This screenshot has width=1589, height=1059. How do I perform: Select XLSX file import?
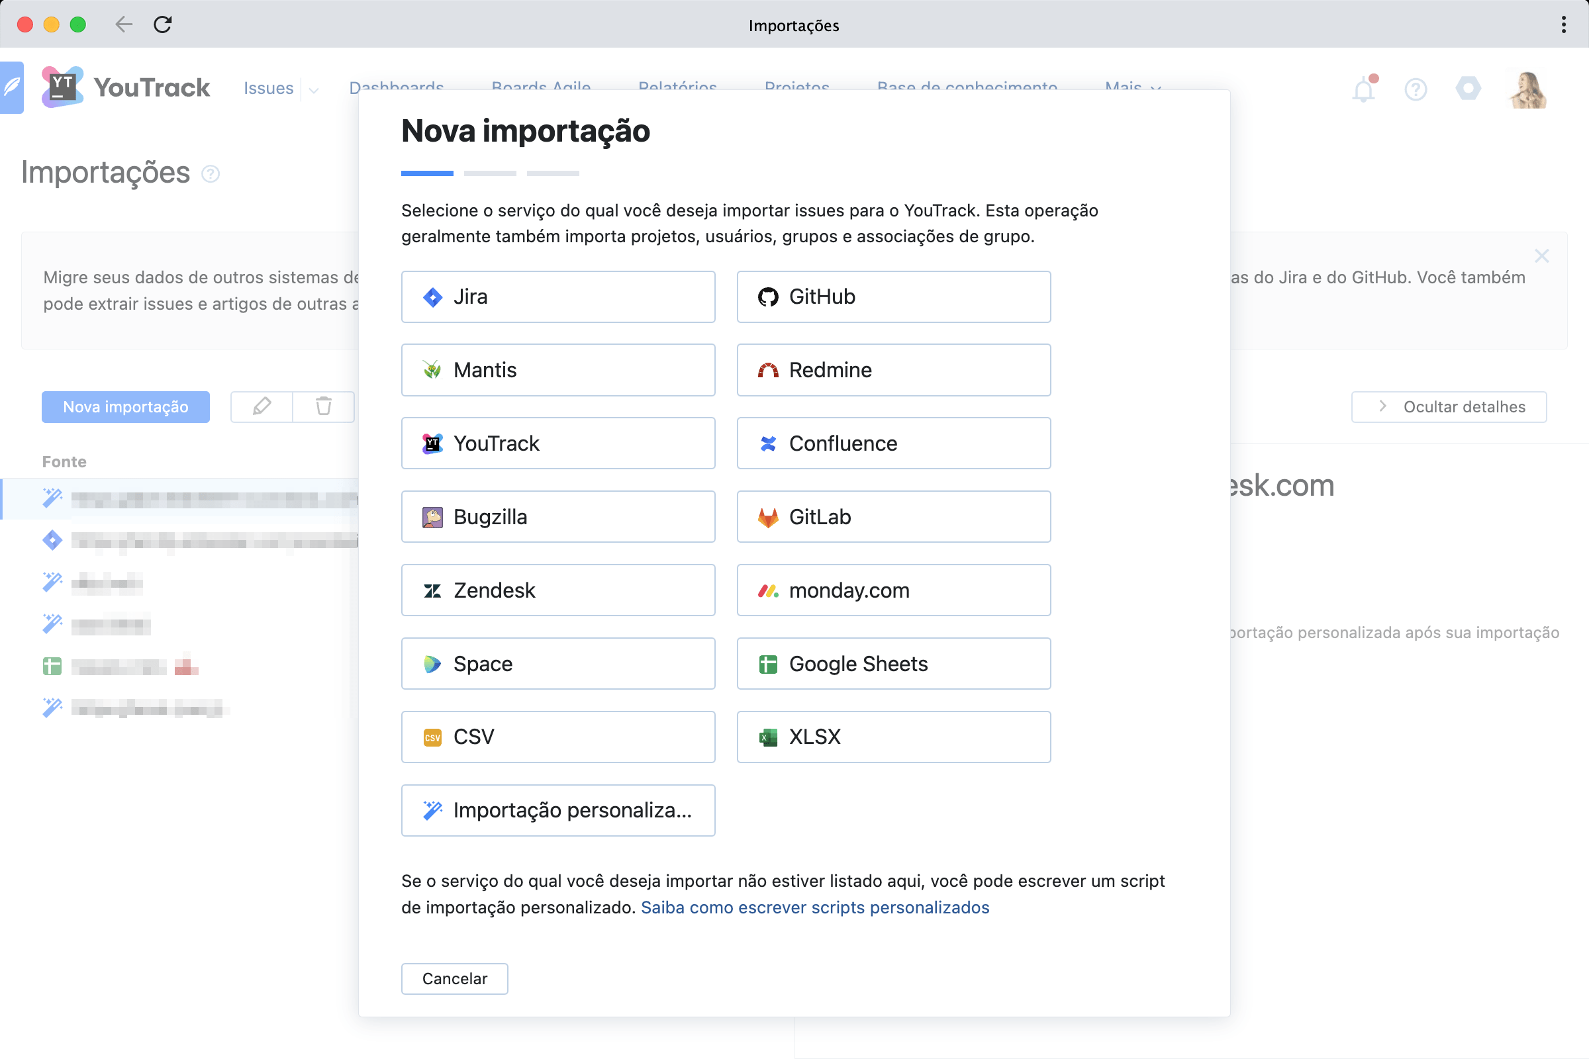893,737
